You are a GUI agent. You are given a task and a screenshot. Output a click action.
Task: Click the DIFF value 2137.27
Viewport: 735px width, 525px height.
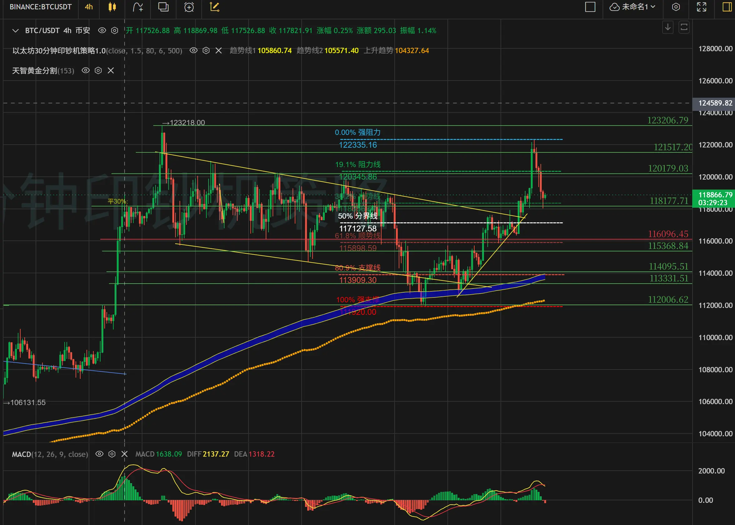(216, 454)
